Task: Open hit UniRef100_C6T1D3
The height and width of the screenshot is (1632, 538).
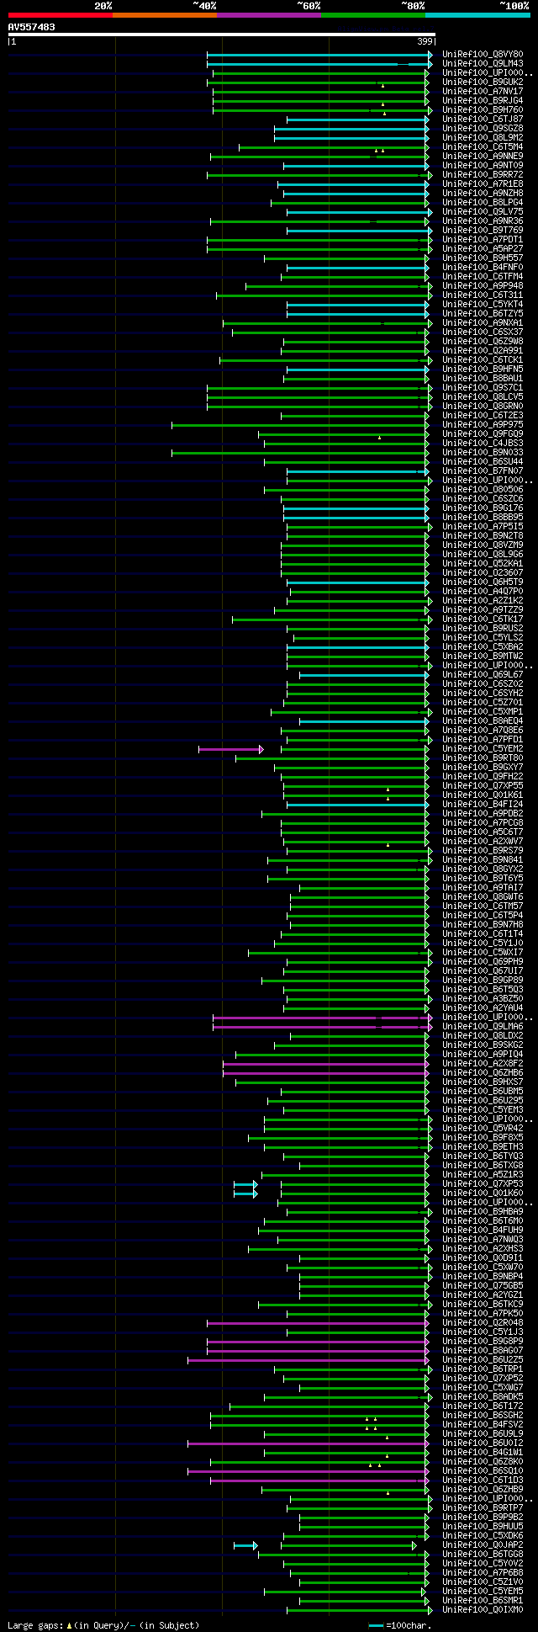Action: [x=483, y=1480]
